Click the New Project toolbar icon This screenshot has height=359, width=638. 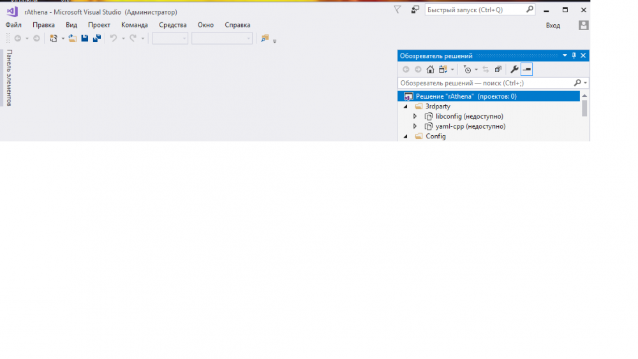tap(54, 38)
